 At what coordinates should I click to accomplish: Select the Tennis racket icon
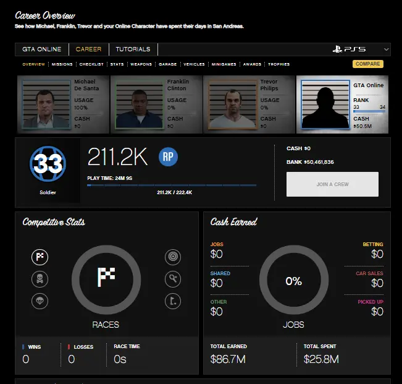coord(173,279)
